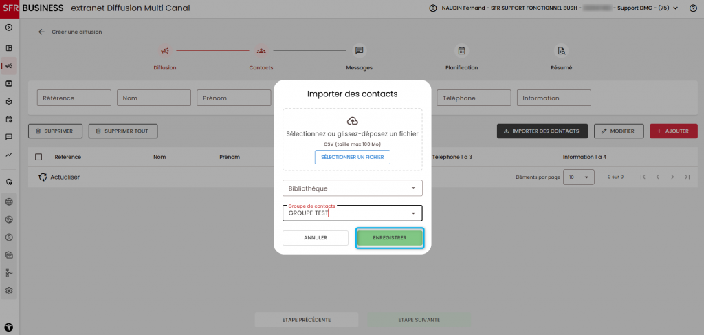Open the Éléments par page dropdown
This screenshot has height=335, width=704.
[579, 177]
